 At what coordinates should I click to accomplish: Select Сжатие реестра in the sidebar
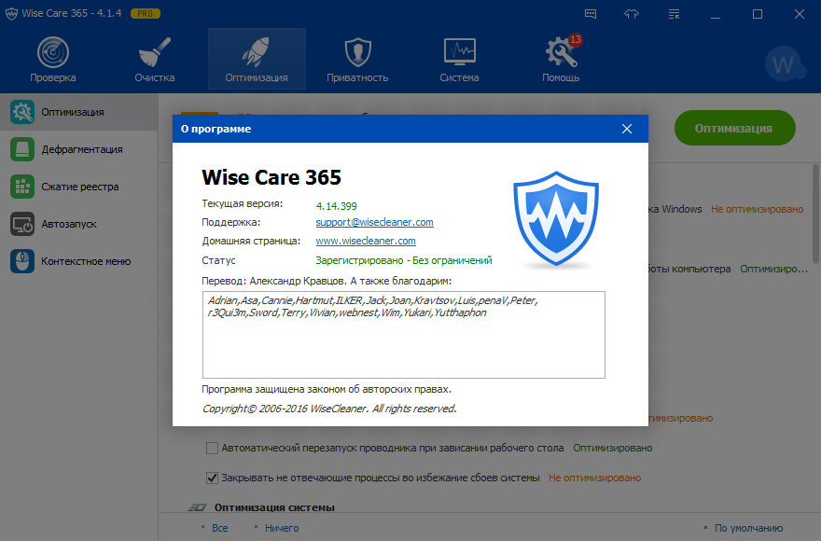pos(79,187)
